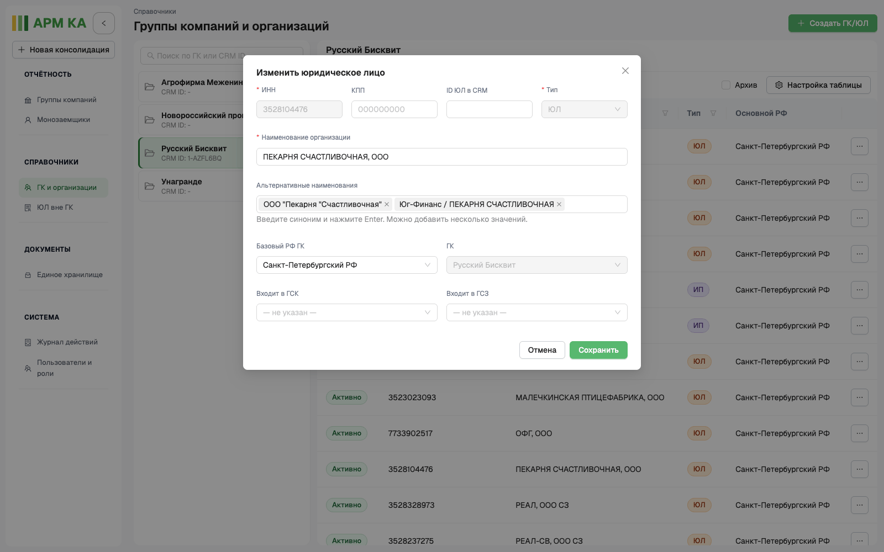Expand the Входит в ГСЗ dropdown
Viewport: 884px width, 552px height.
coord(537,312)
